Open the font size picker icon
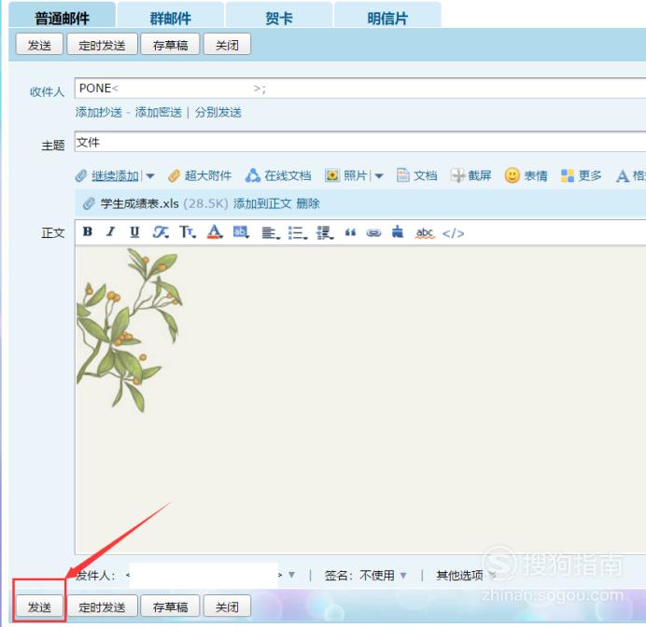 pyautogui.click(x=188, y=232)
